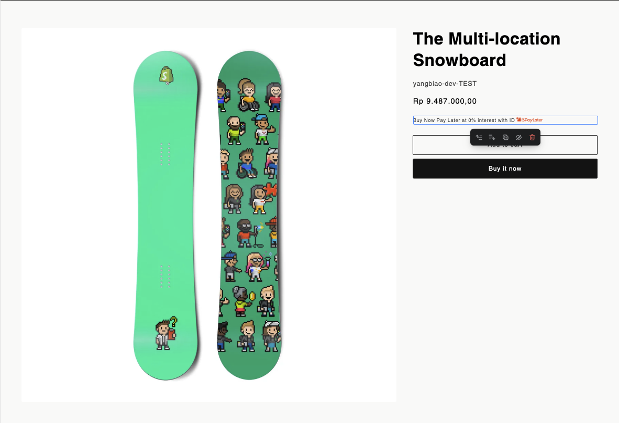Click the plain green snowboard image
The image size is (619, 423).
tap(166, 215)
